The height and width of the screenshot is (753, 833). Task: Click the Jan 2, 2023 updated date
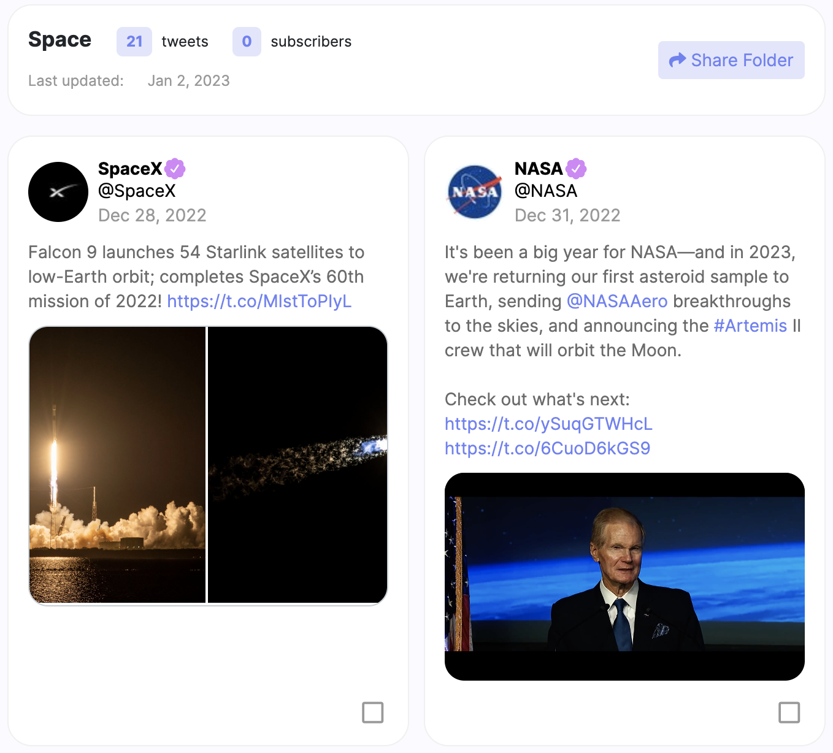point(188,80)
